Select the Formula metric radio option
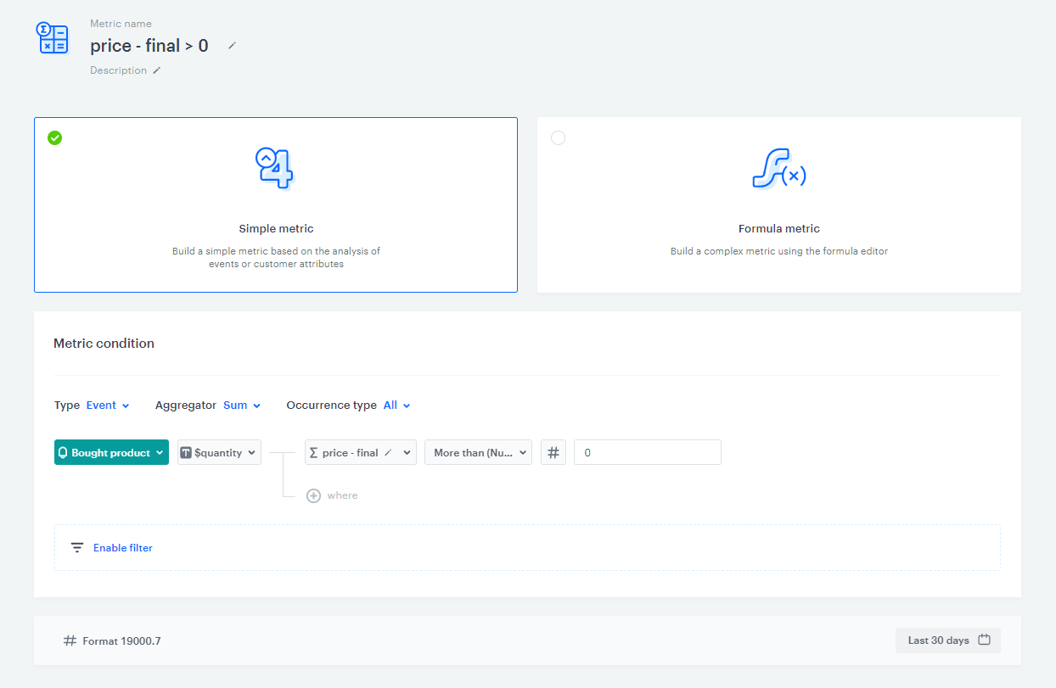Screen dimensions: 1056x688 tap(558, 137)
